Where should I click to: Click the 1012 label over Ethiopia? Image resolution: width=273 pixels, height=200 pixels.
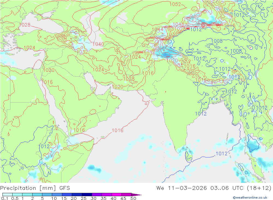pyautogui.click(x=44, y=147)
